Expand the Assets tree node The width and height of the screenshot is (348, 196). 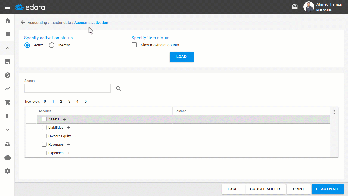[x=64, y=119]
